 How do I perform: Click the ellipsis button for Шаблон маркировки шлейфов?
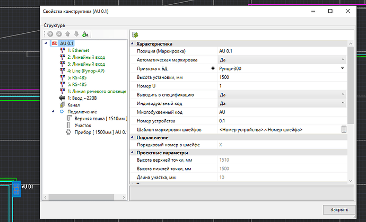point(344,129)
